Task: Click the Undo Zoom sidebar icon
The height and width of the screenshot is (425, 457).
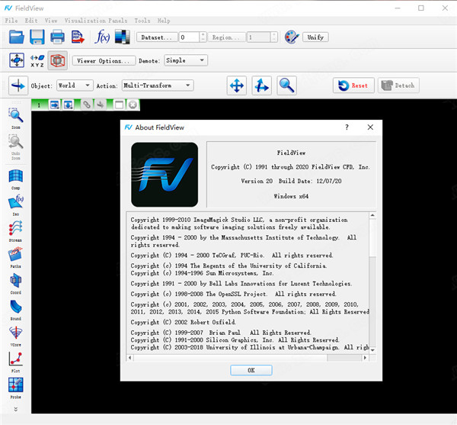Action: [16, 147]
